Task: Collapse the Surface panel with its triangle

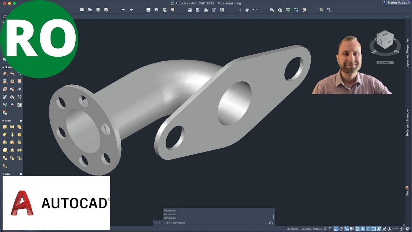Action: coord(3,67)
